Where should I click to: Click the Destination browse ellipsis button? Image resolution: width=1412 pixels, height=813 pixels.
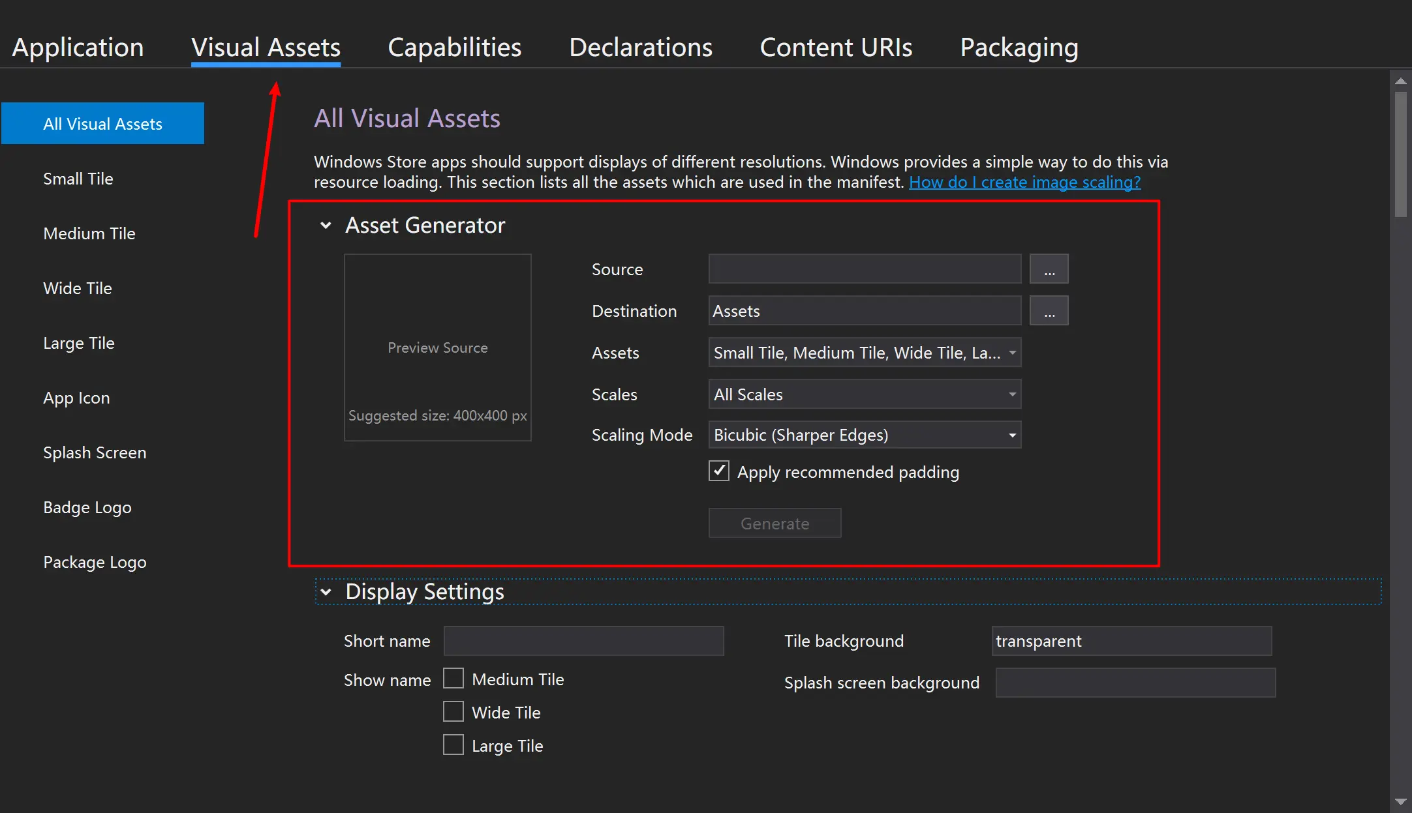click(1049, 311)
